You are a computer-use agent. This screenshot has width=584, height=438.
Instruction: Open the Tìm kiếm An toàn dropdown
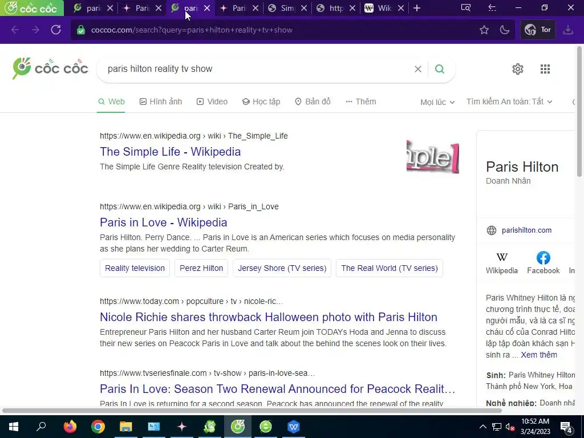click(509, 102)
